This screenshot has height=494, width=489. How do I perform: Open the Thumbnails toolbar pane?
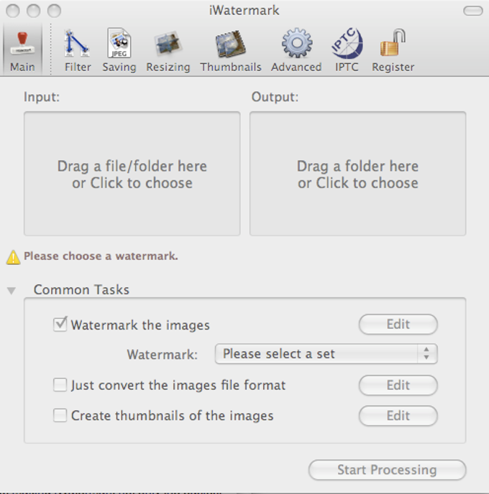click(x=231, y=50)
